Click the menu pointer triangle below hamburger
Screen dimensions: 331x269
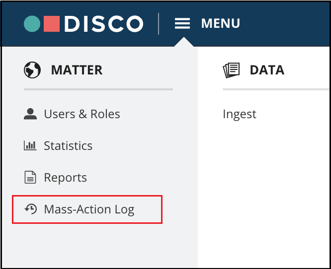click(184, 42)
